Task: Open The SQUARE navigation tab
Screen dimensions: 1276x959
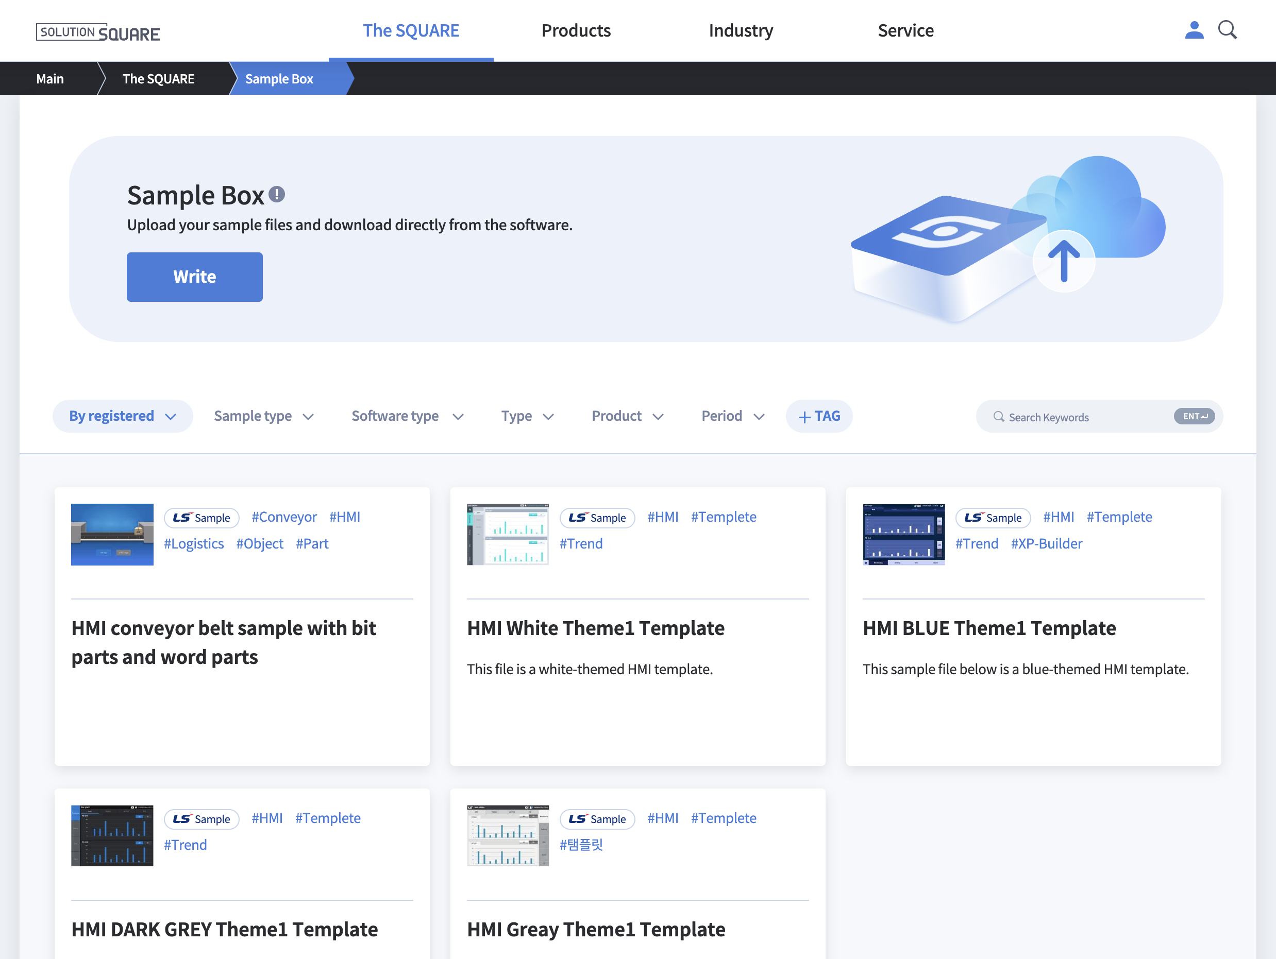Action: (411, 30)
